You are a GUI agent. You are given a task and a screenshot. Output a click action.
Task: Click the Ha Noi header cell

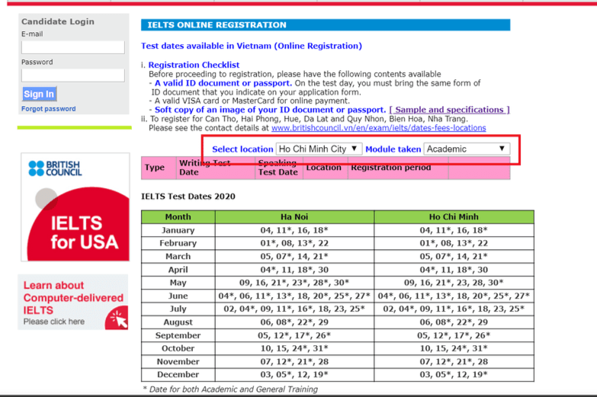pyautogui.click(x=294, y=216)
